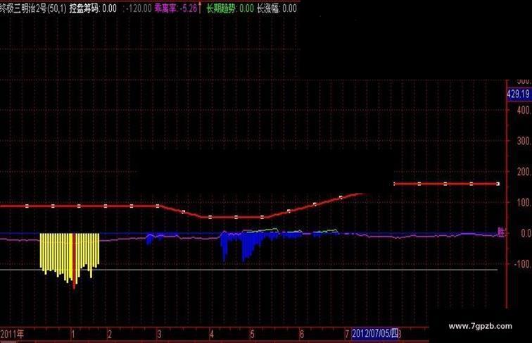
Task: Click the 300 label on the right axis
Action: [x=524, y=141]
